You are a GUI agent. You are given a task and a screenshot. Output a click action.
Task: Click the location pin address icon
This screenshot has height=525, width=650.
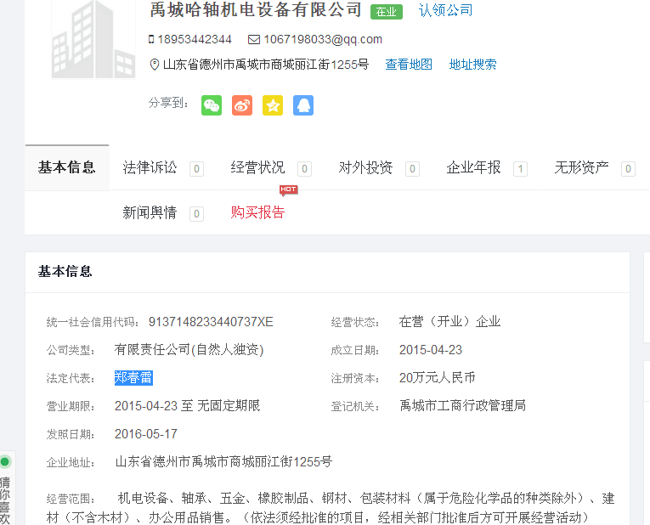[154, 65]
